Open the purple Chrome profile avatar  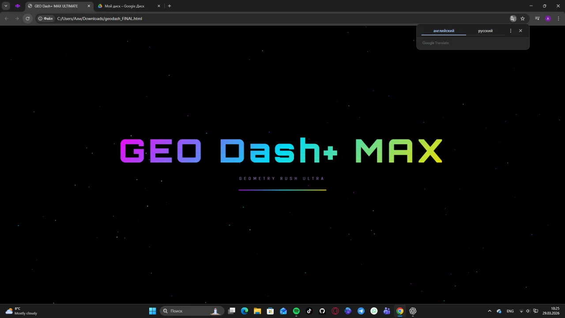(548, 19)
